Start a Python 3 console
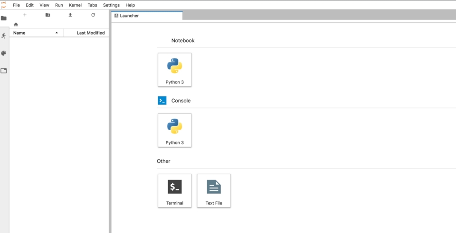The height and width of the screenshot is (233, 456). click(174, 130)
